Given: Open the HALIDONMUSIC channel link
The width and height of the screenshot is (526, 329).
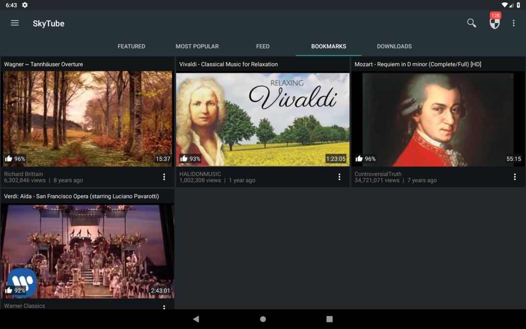Looking at the screenshot, I should 200,174.
